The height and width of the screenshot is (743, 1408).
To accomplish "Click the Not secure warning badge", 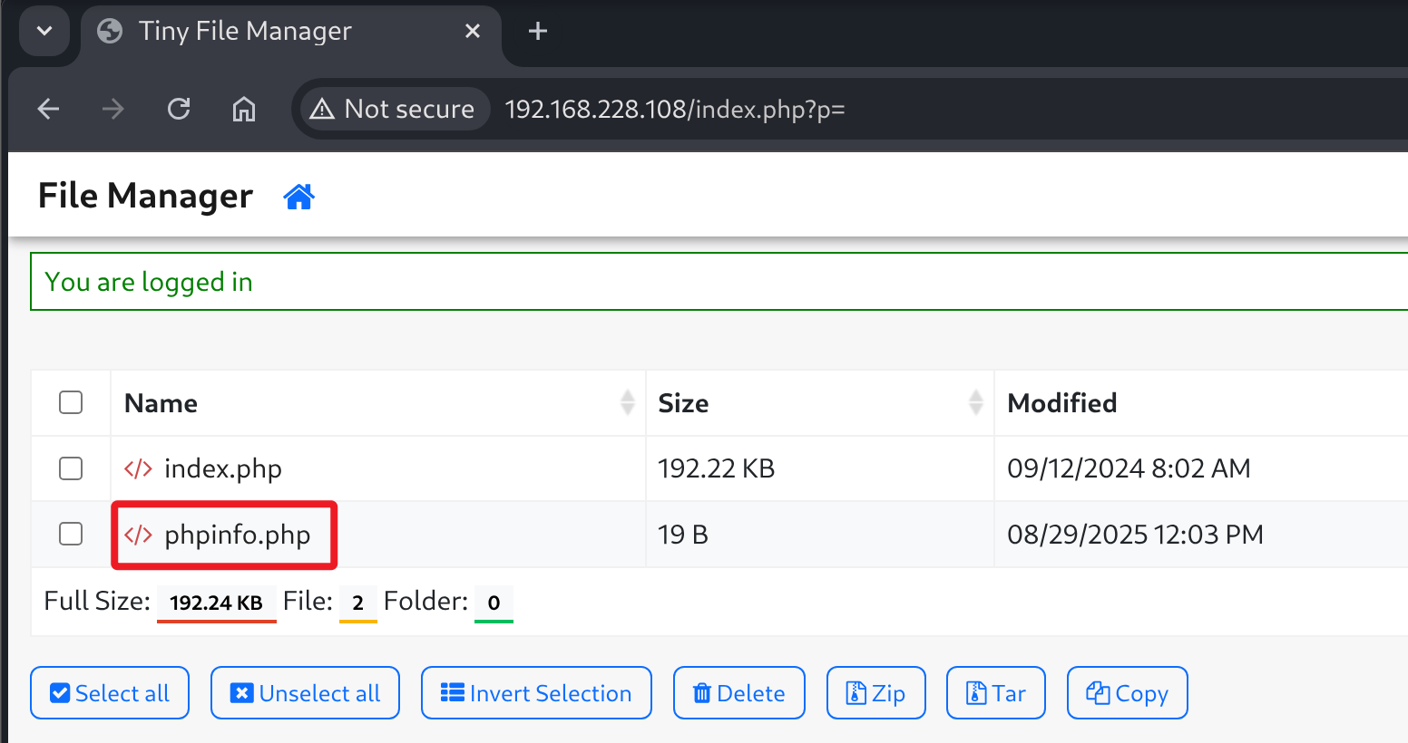I will [392, 110].
